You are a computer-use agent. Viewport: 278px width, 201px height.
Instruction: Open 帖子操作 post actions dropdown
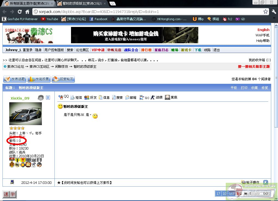click(x=250, y=183)
